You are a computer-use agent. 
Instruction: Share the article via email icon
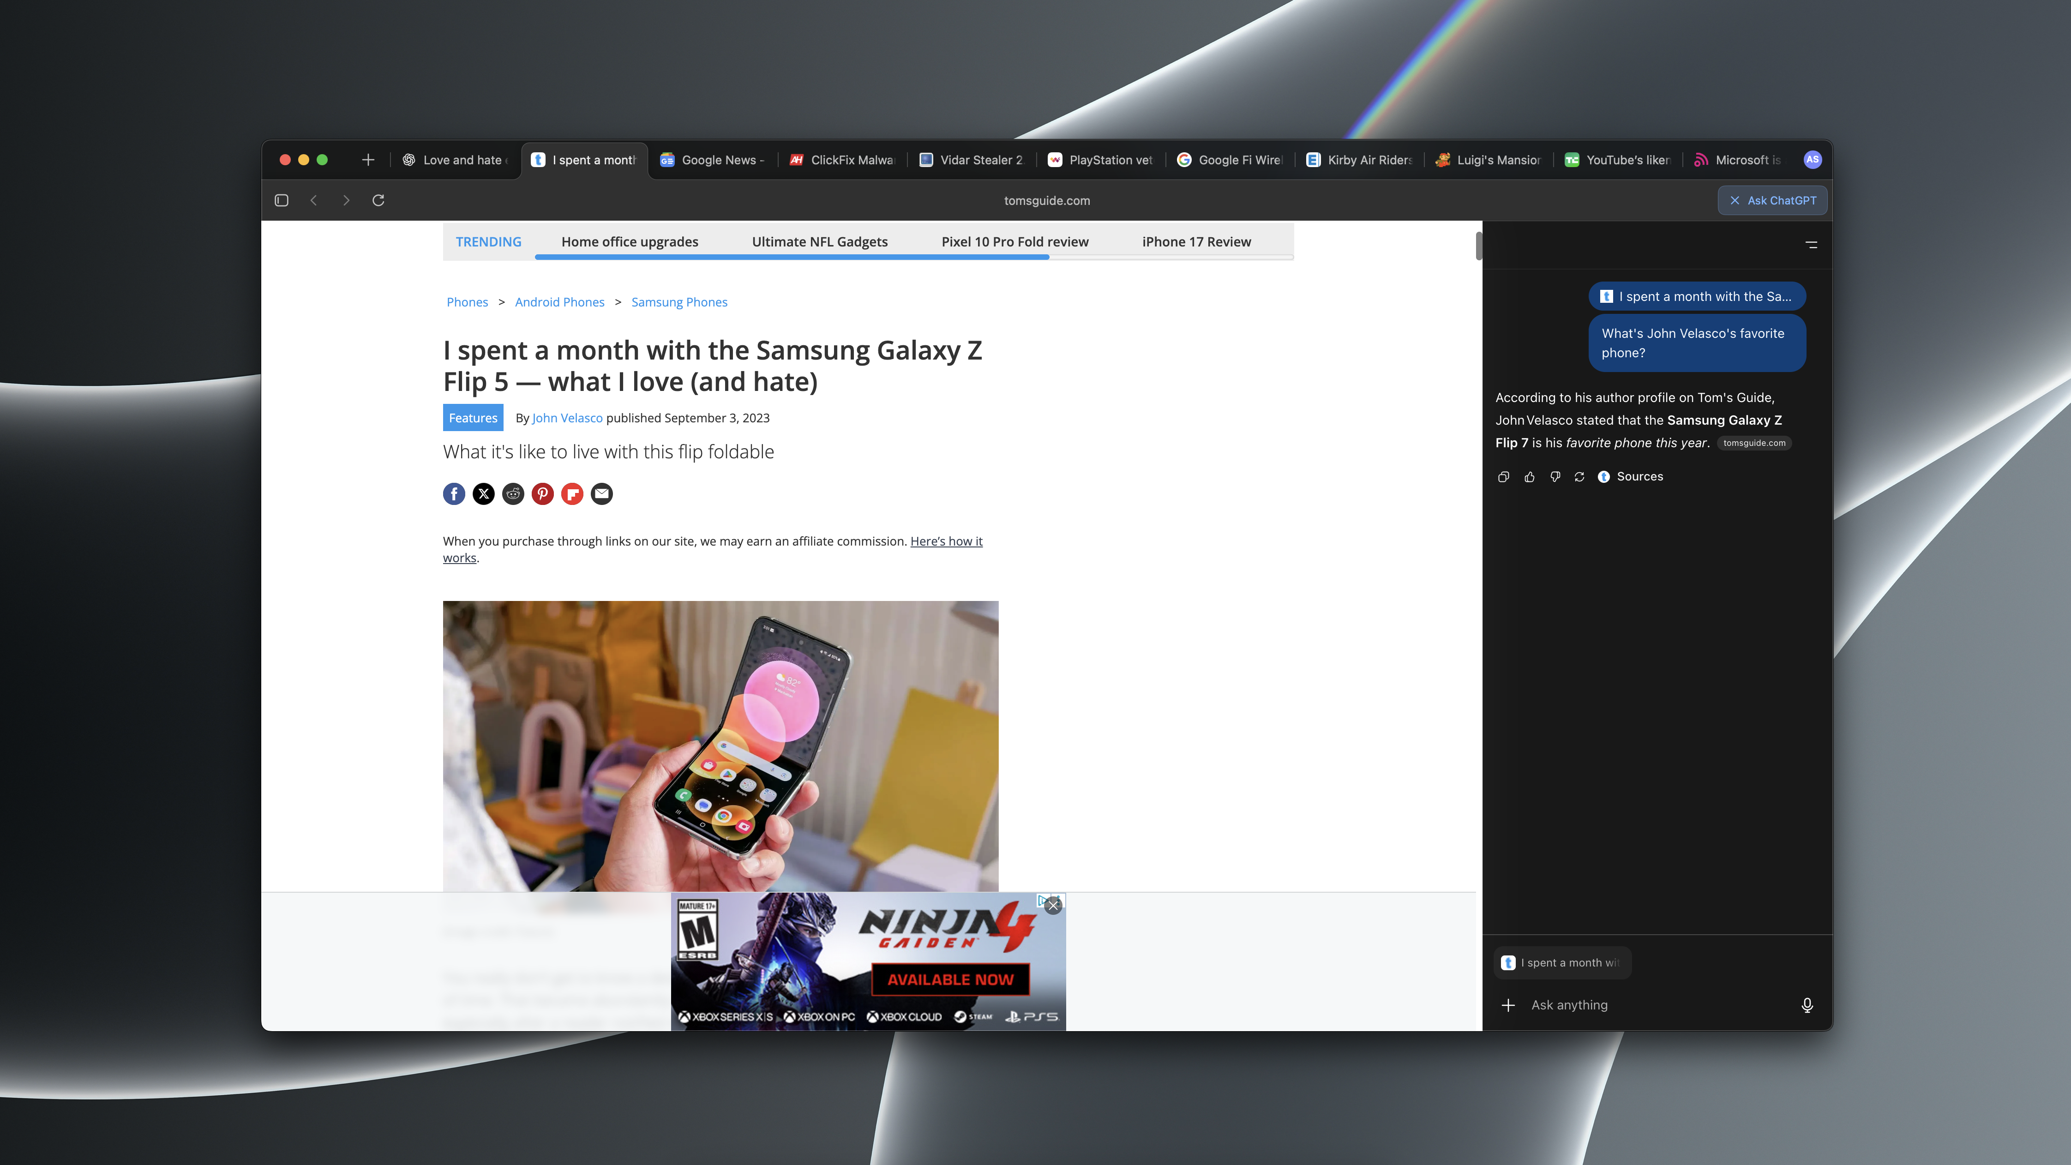pos(601,494)
